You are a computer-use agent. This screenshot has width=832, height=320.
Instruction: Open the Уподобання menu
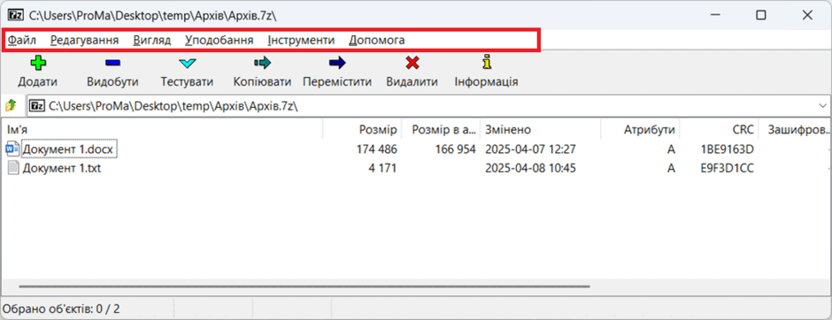click(220, 41)
